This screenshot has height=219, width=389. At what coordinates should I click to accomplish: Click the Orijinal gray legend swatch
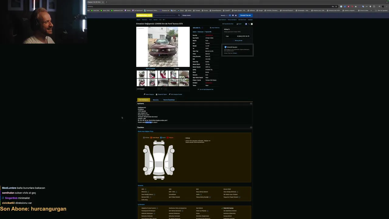point(144,137)
